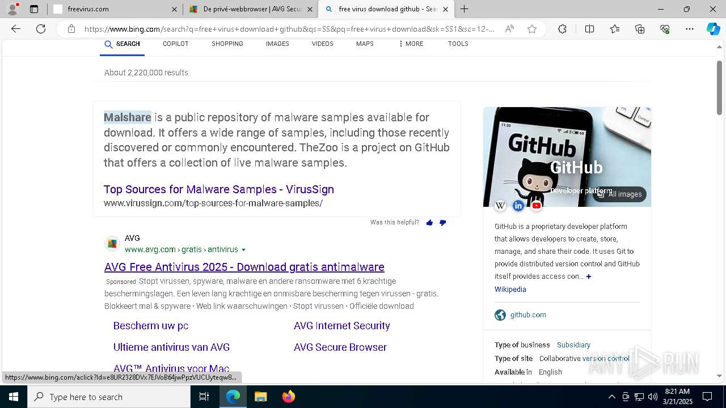Open Edge Settings and more menu
Image resolution: width=726 pixels, height=408 pixels.
[x=690, y=29]
